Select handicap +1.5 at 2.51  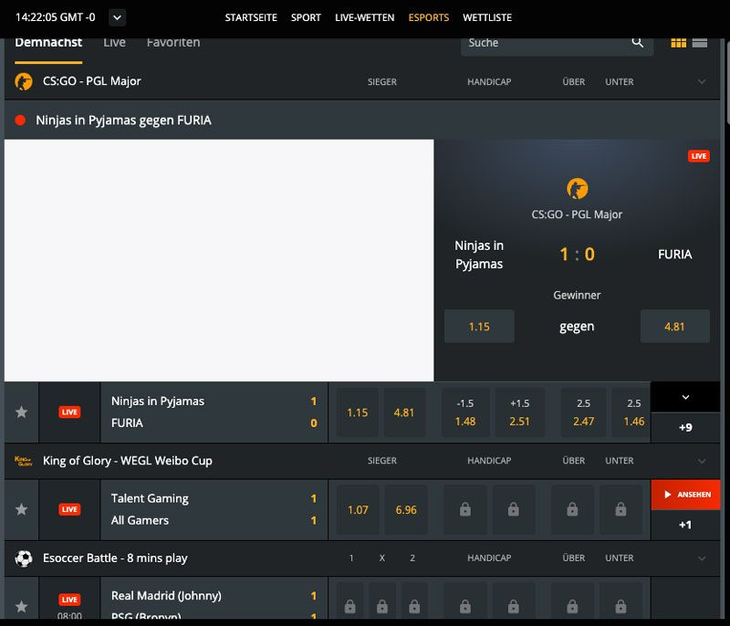click(519, 412)
